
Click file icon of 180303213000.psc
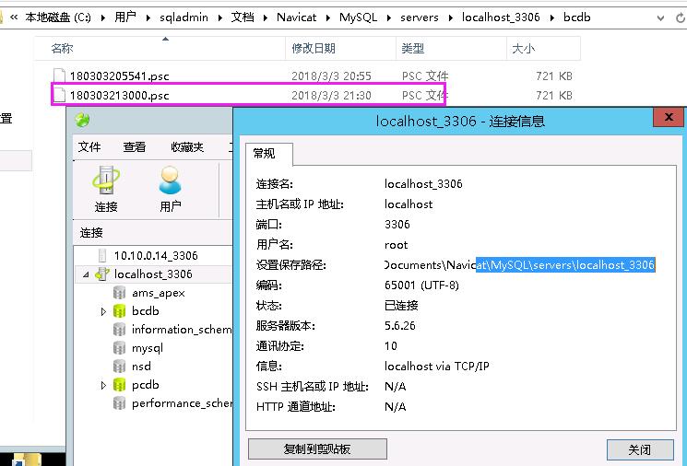[59, 95]
